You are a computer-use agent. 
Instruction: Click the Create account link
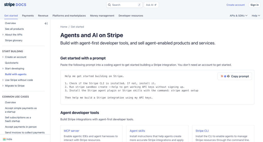click(x=236, y=5)
